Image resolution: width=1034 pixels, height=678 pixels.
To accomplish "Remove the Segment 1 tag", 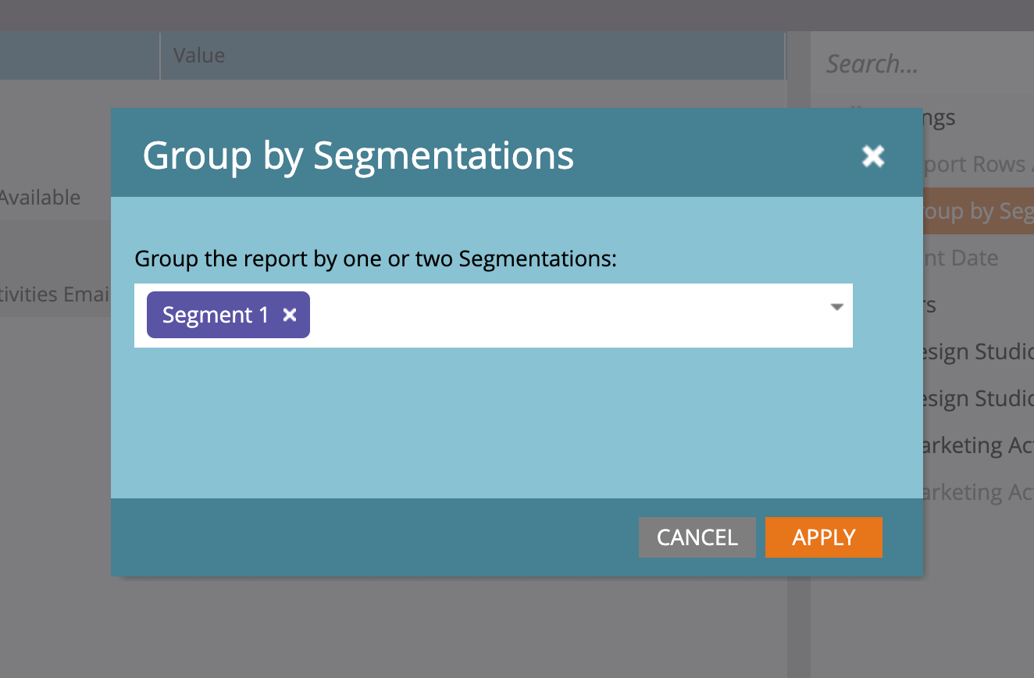I will [290, 315].
